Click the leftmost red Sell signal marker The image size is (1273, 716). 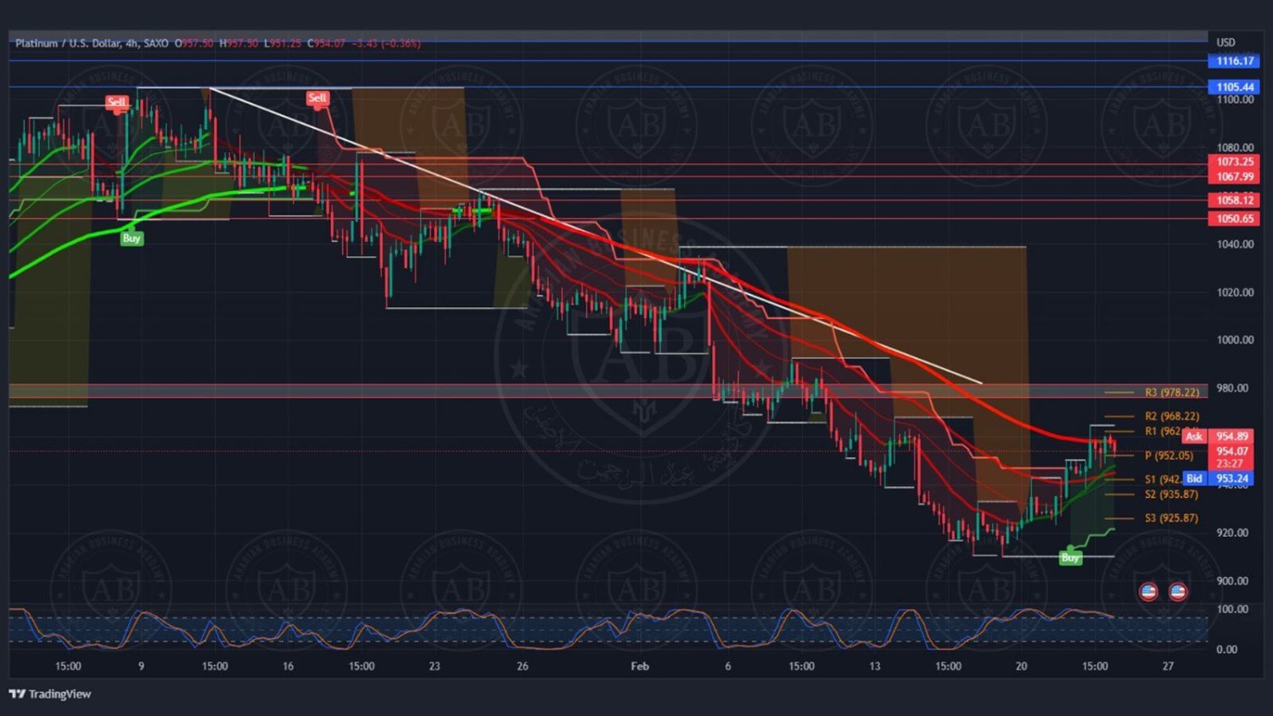click(x=116, y=103)
